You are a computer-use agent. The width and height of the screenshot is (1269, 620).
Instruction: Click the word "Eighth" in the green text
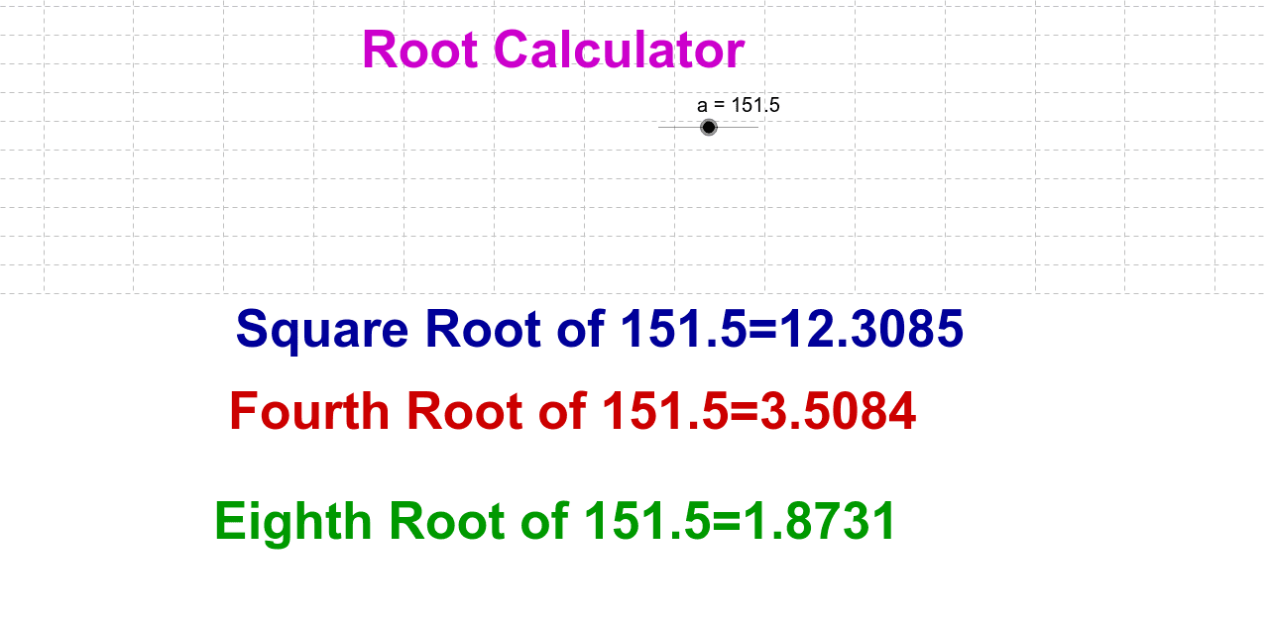293,522
